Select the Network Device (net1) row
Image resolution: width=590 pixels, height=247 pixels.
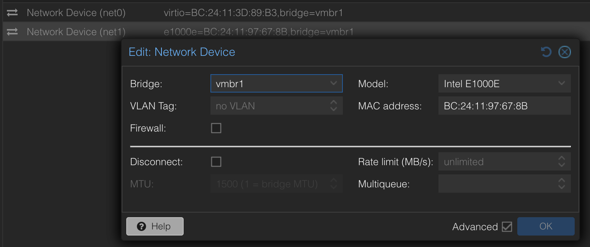pyautogui.click(x=77, y=32)
